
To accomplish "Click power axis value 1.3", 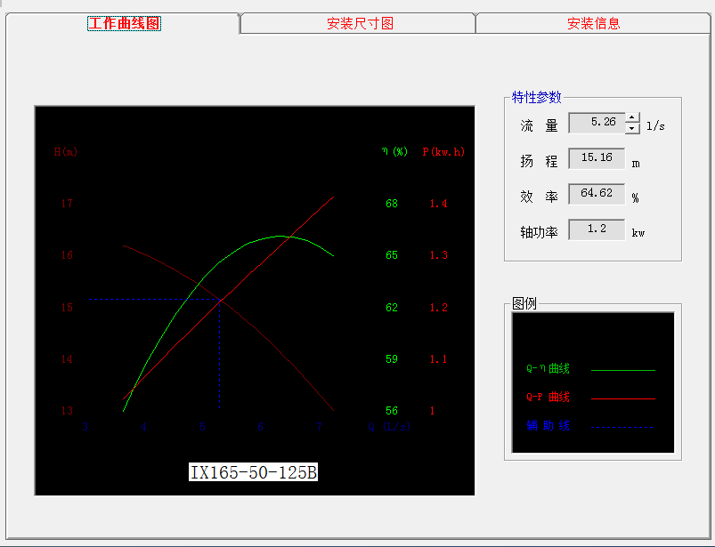I will click(439, 255).
